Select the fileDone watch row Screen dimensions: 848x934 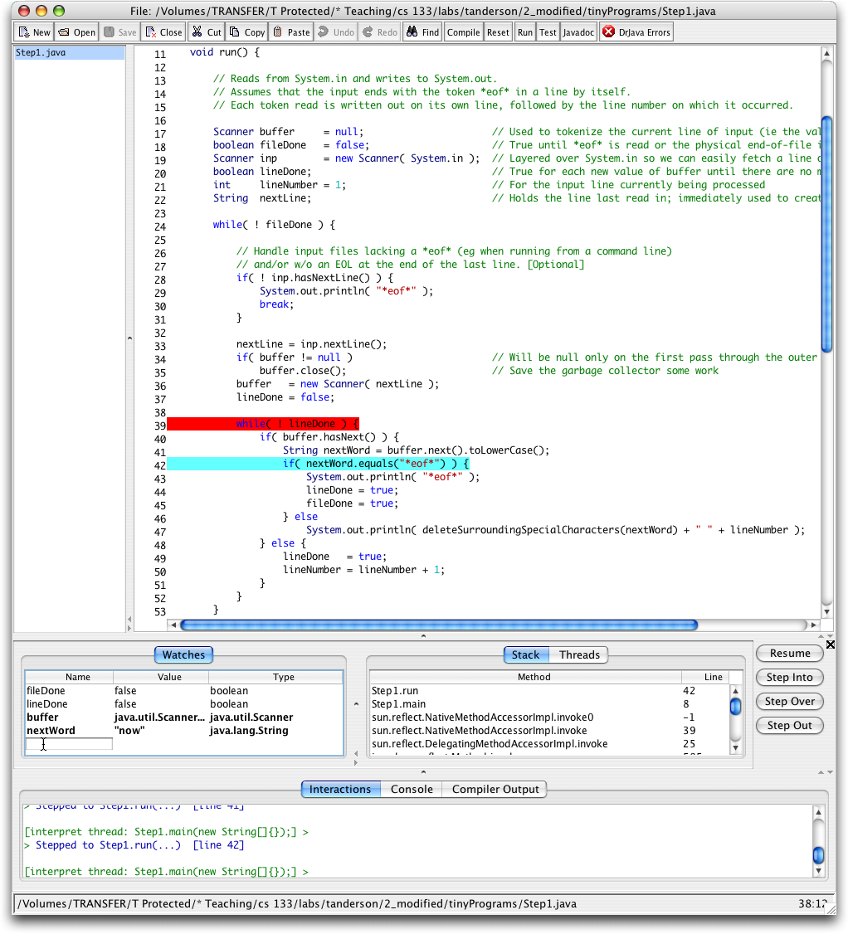[x=183, y=690]
